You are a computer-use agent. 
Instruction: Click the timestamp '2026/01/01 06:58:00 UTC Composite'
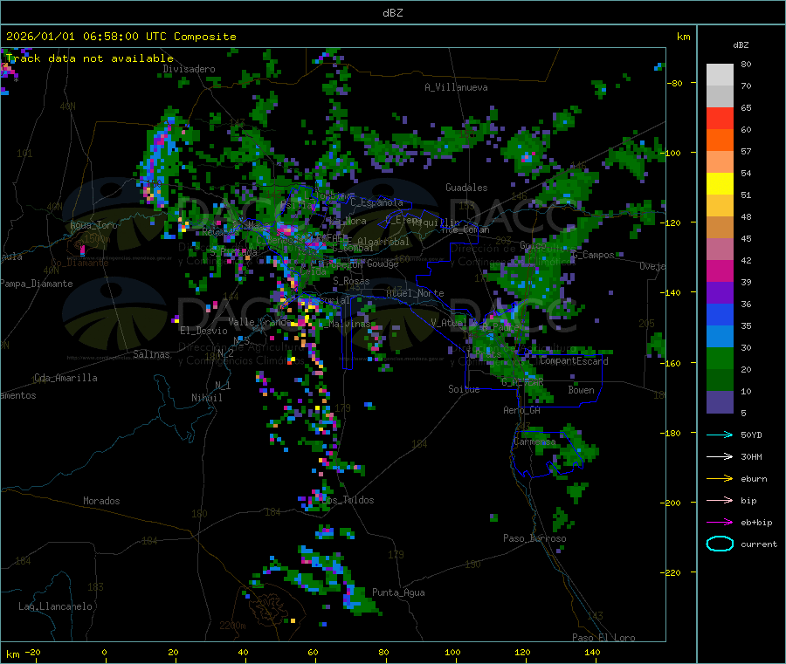(121, 37)
